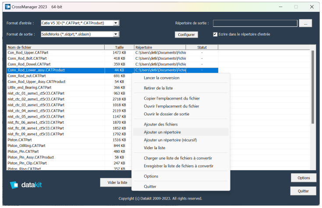Image resolution: width=322 pixels, height=208 pixels.
Task: Select row Piston_Pin_Assy.CATProduct
Action: (x=69, y=157)
